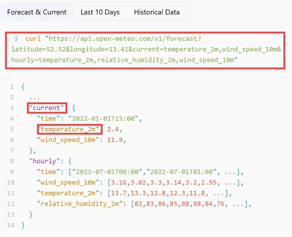Click the "hourly" key on line 8
Screen dimensions: 292x237
coord(44,161)
